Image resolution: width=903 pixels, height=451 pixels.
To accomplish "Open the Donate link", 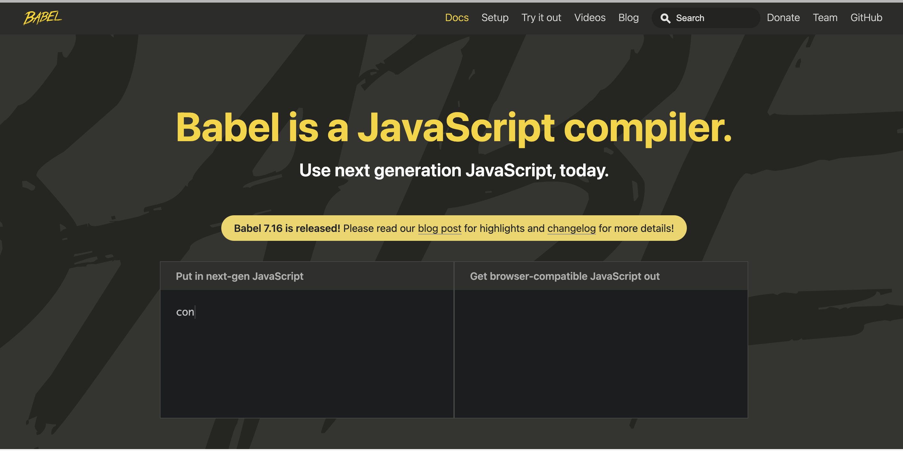I will click(x=783, y=18).
